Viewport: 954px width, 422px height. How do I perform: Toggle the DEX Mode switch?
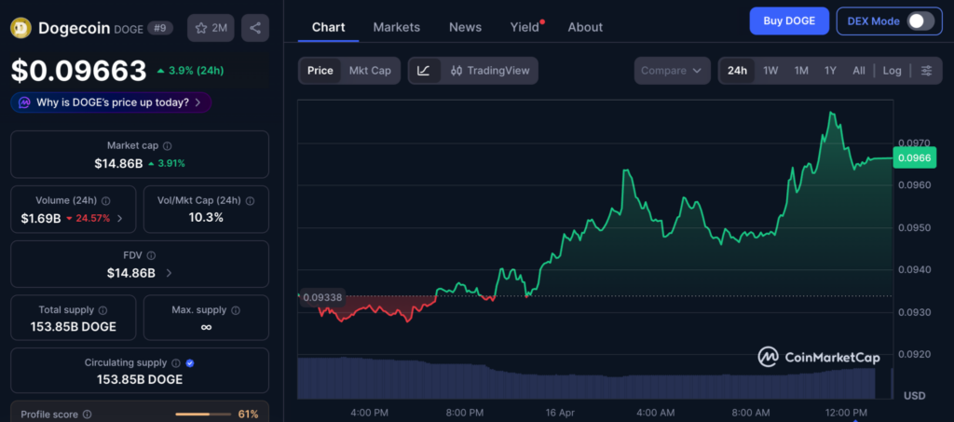[x=920, y=20]
